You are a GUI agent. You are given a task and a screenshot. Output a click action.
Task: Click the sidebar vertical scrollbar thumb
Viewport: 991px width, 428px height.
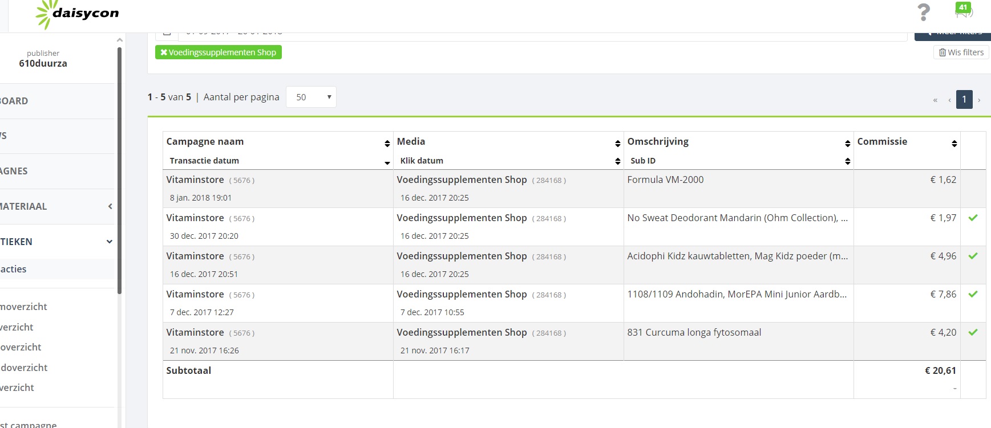[x=119, y=171]
